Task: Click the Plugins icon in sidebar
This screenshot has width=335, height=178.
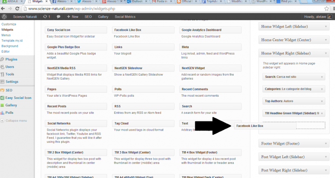Action: 2,59
